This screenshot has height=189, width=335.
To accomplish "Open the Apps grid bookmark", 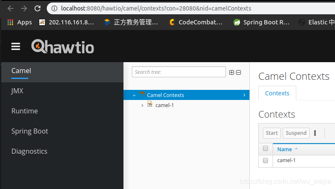I will pyautogui.click(x=19, y=22).
